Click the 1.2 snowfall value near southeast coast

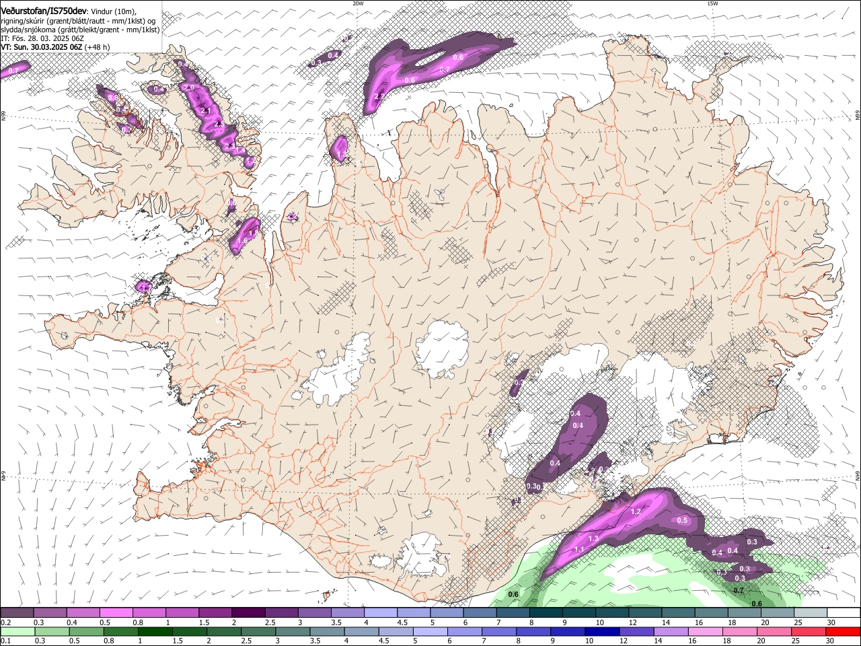point(636,511)
